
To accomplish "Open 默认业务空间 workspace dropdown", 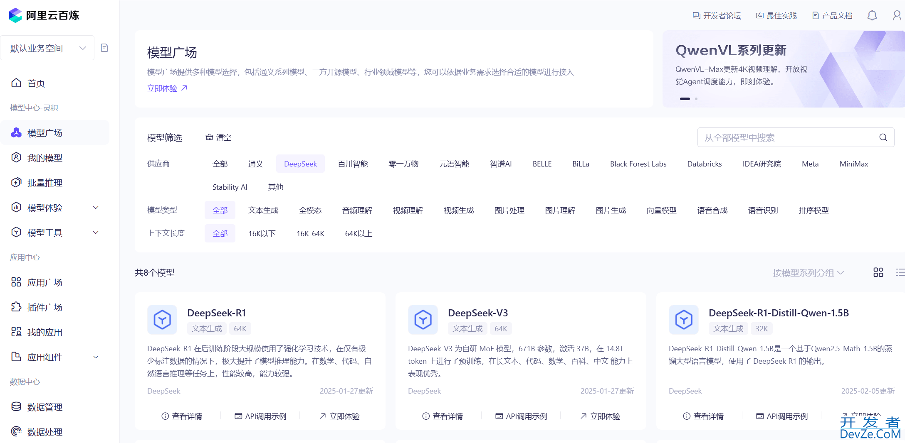I will 47,48.
